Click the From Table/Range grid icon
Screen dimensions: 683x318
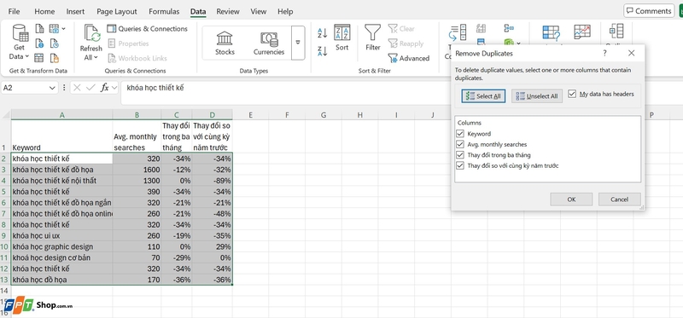(x=39, y=58)
